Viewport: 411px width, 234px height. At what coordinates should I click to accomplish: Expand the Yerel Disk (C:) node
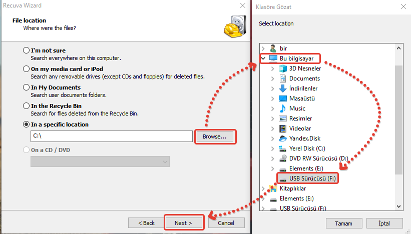[x=272, y=148]
